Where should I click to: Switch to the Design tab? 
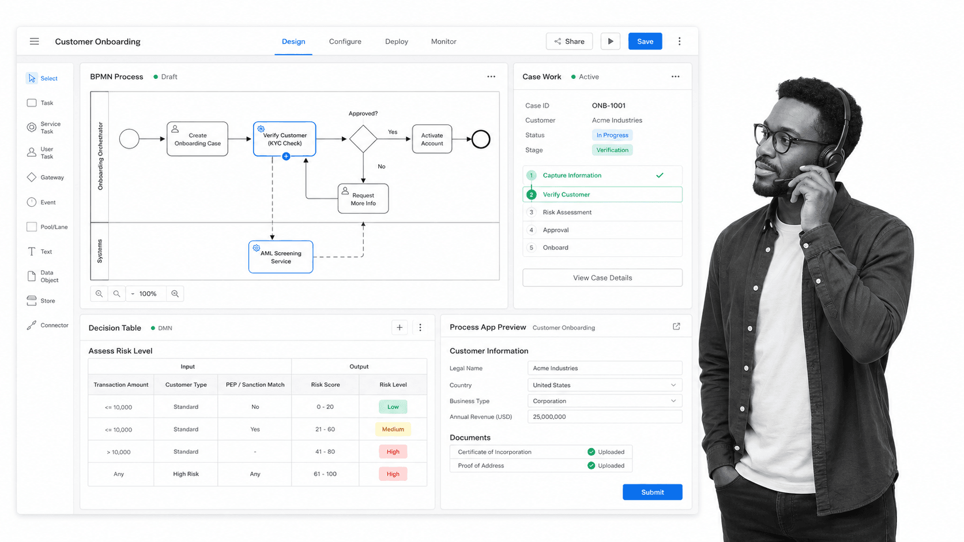click(293, 41)
